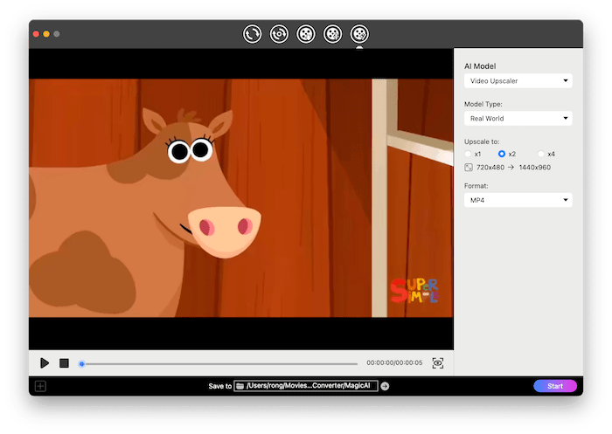This screenshot has width=612, height=434.
Task: Open the first Convert tab in top toolbar
Action: (253, 34)
